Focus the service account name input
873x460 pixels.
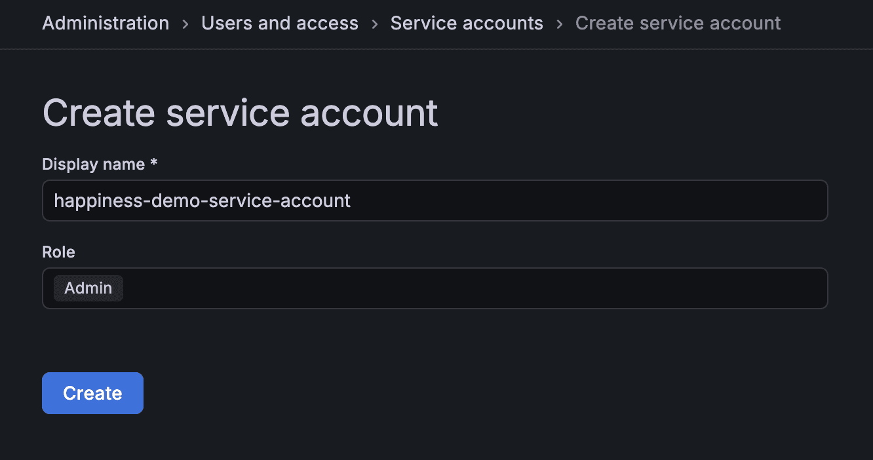coord(435,200)
